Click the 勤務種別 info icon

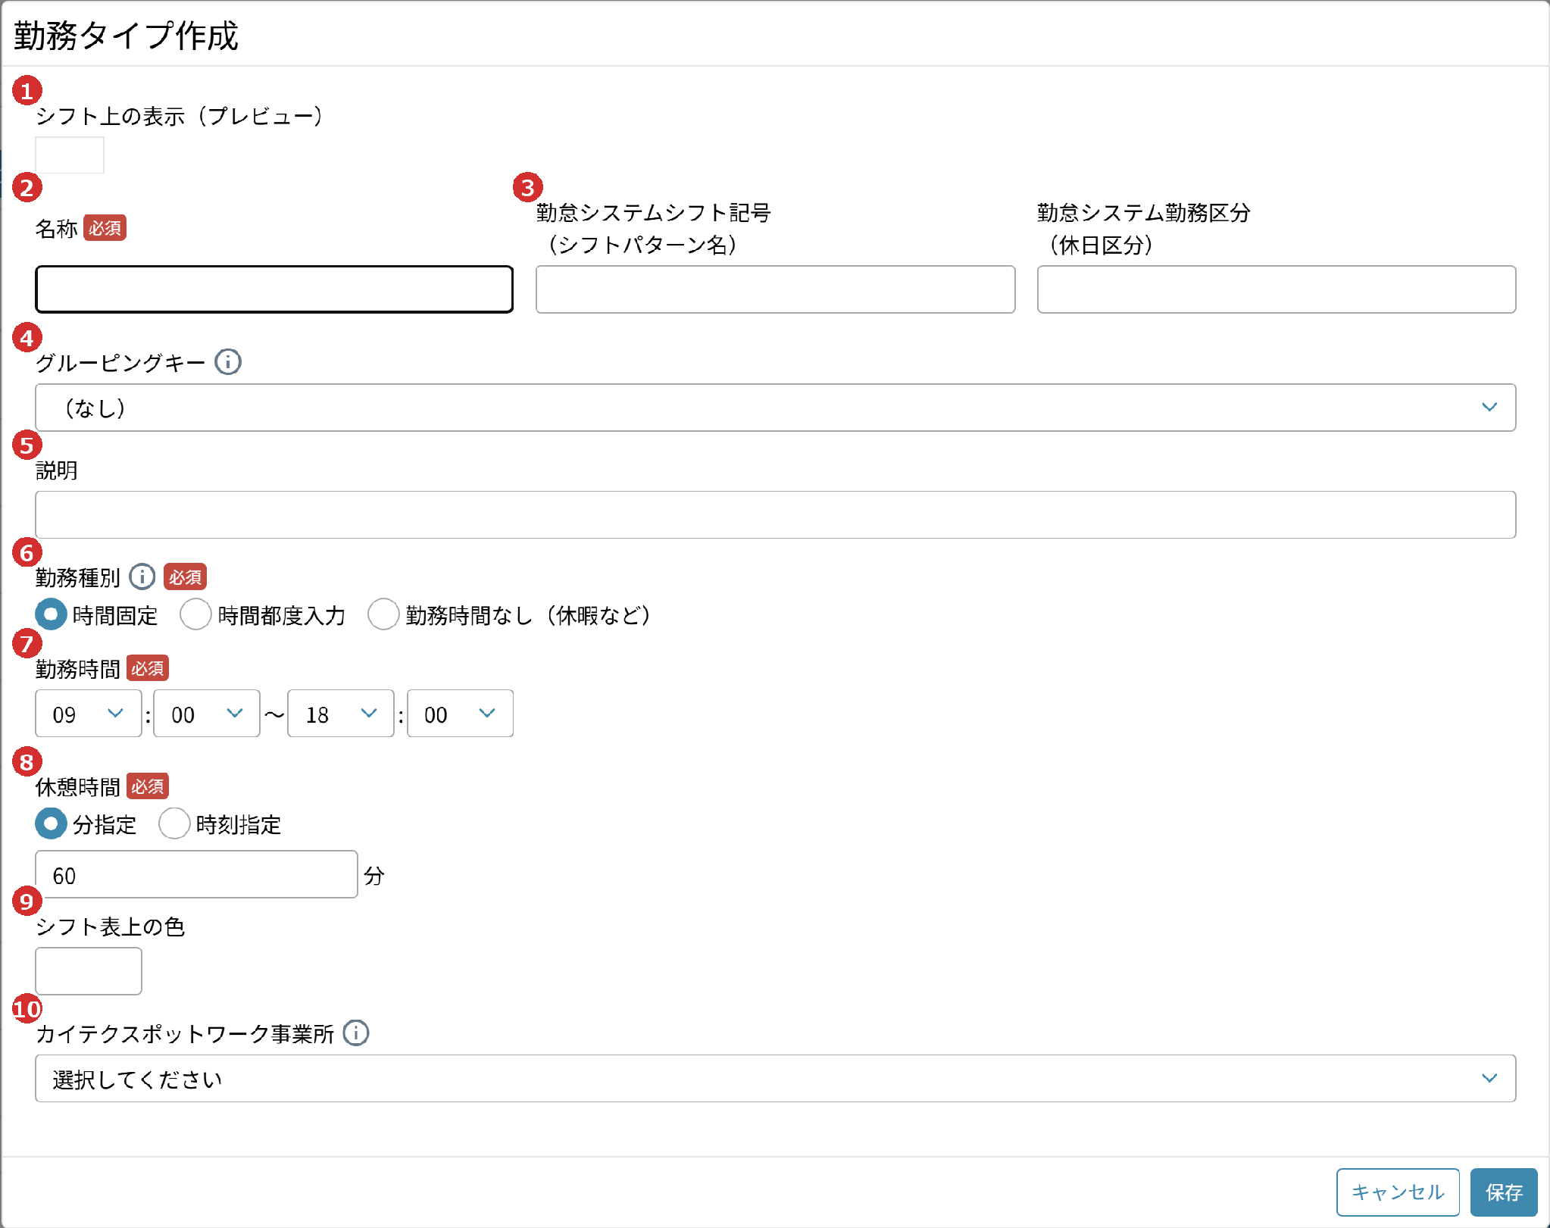click(142, 577)
